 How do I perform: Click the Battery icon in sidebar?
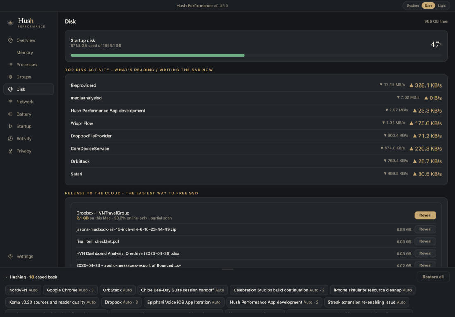10,114
